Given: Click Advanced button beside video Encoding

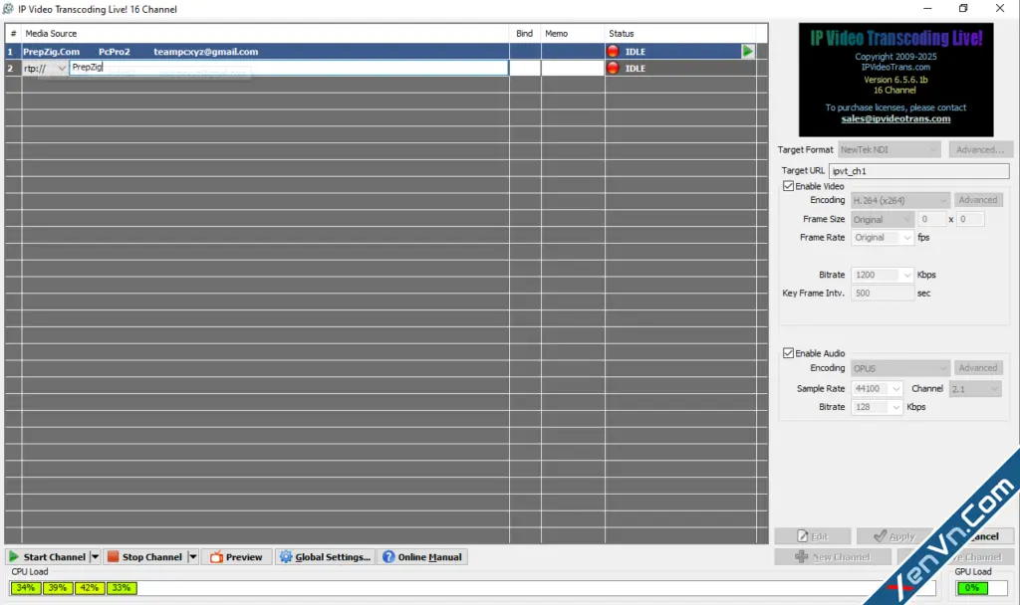Looking at the screenshot, I should [x=978, y=200].
